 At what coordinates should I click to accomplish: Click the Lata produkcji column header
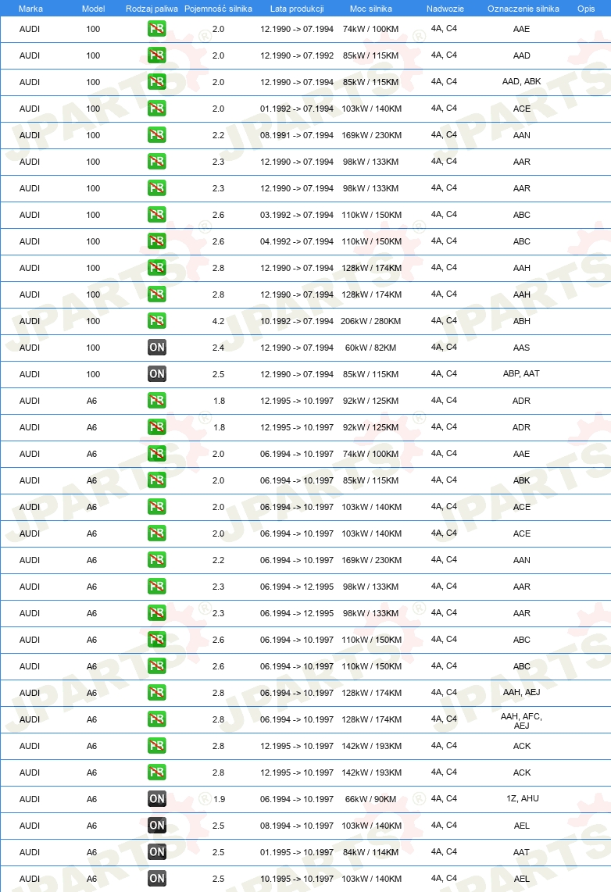click(x=297, y=9)
